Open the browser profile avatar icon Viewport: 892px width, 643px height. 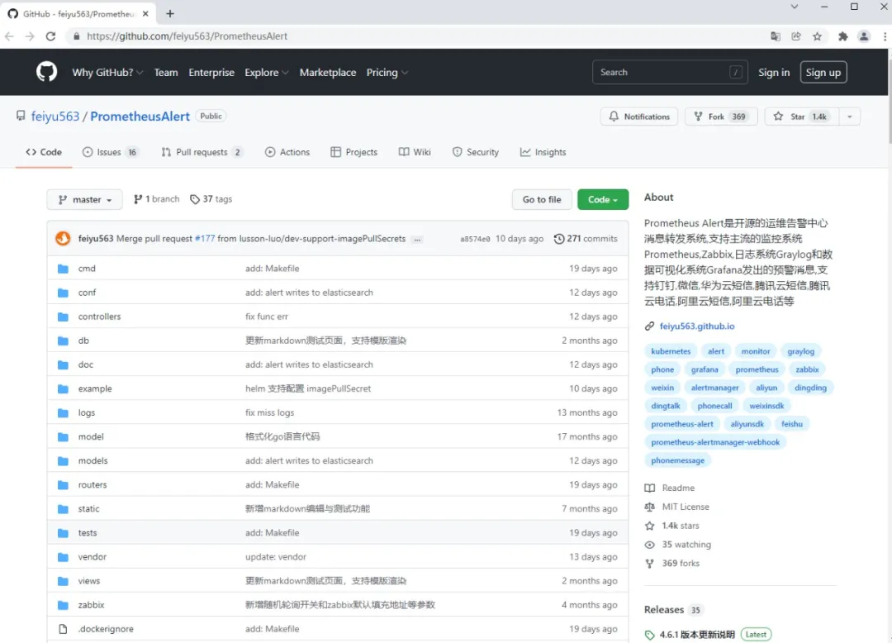point(864,36)
